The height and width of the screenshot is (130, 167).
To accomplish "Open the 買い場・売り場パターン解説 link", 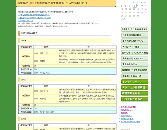I will pyautogui.click(x=130, y=122).
